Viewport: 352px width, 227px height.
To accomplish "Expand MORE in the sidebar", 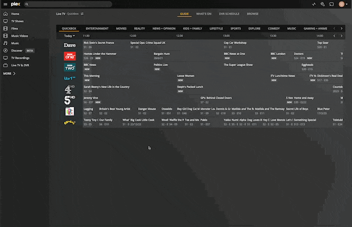I will (x=9, y=73).
